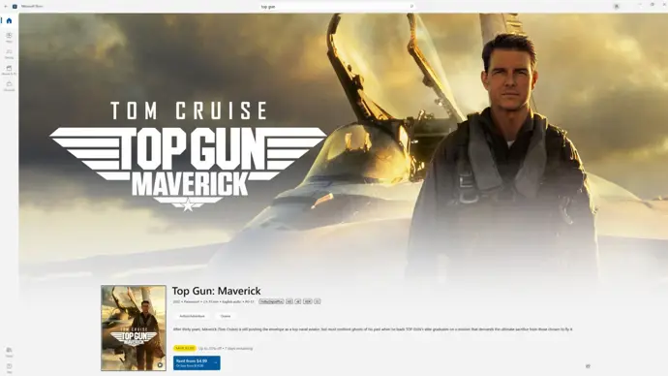Click the Microsoft Store app logo
668x376 pixels.
click(15, 7)
